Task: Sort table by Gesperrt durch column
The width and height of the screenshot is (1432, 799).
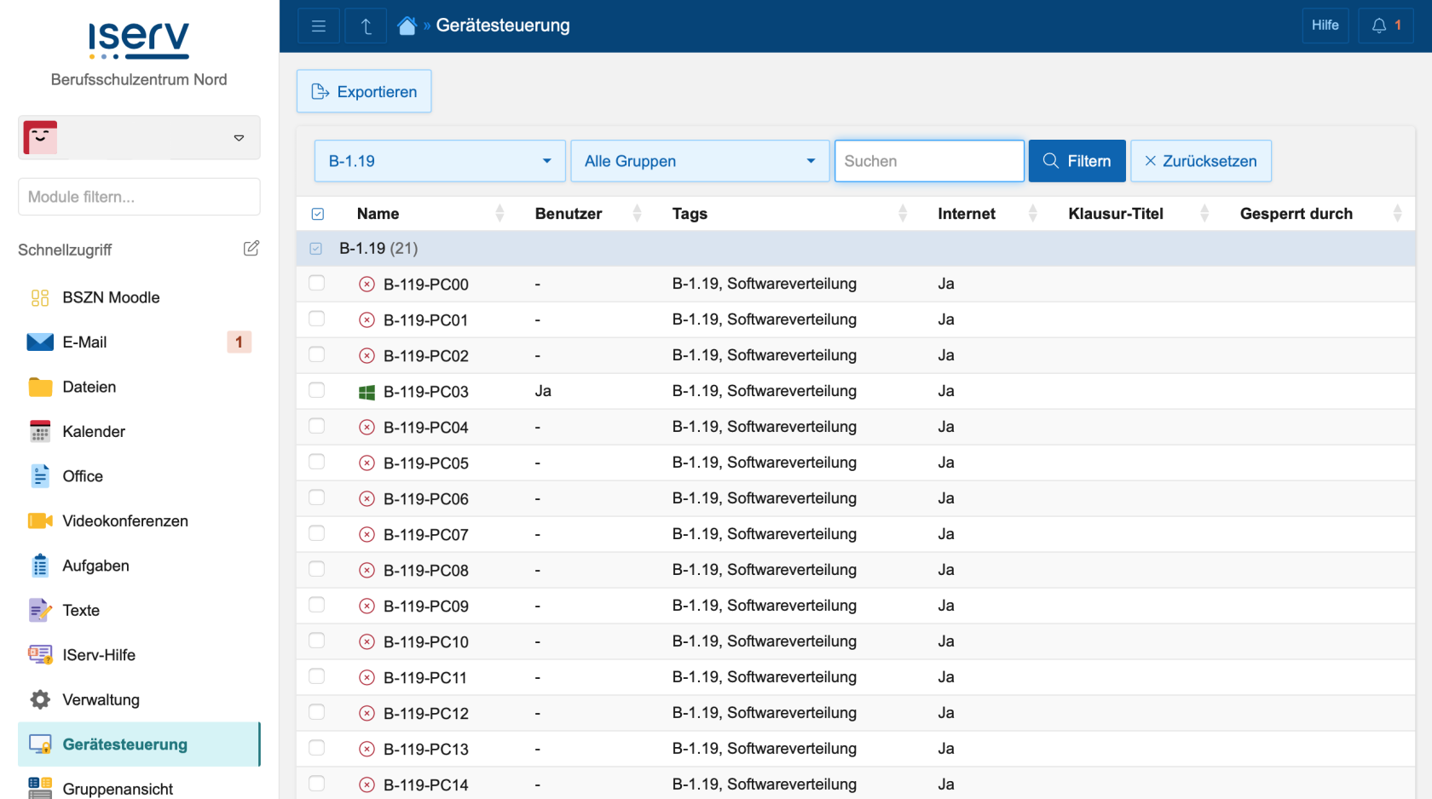Action: point(1320,214)
